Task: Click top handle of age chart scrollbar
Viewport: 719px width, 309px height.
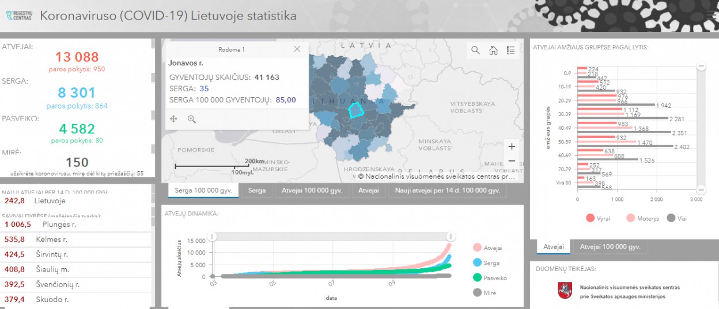Action: [x=701, y=67]
